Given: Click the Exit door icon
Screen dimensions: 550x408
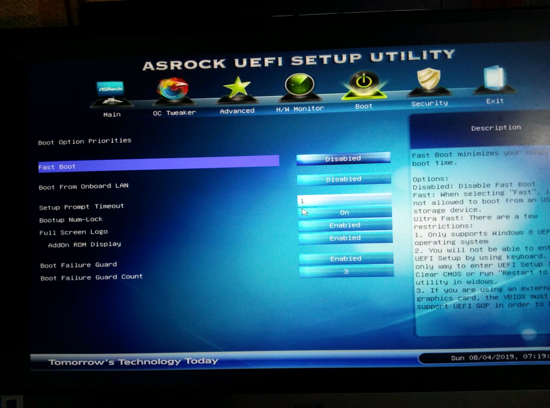Looking at the screenshot, I should (494, 79).
